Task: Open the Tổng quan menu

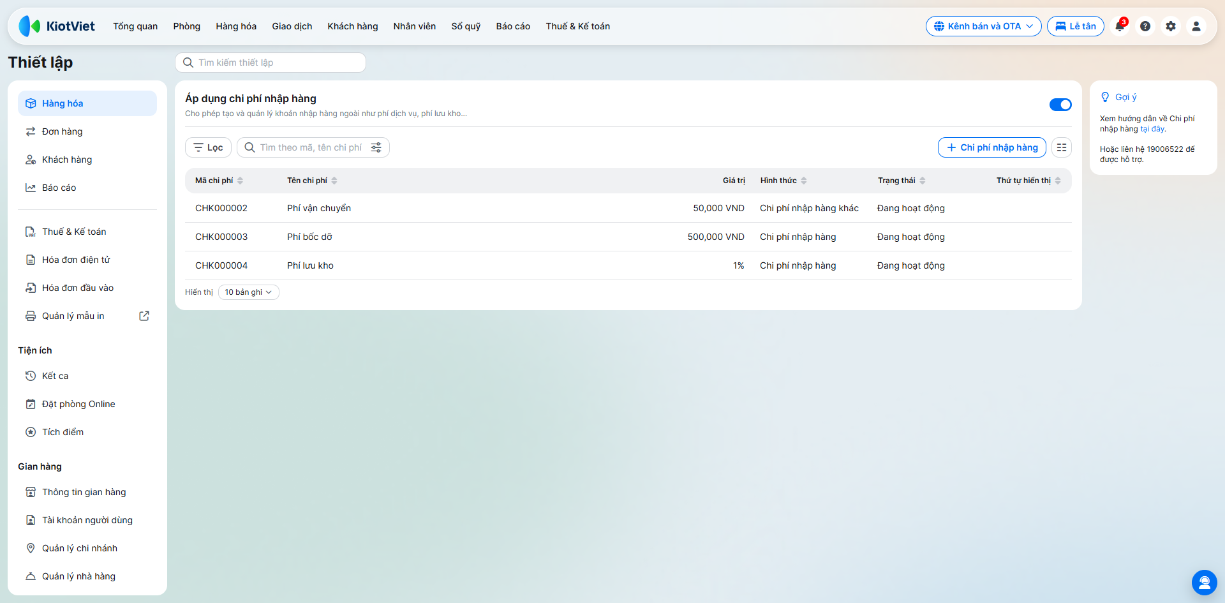Action: coord(135,26)
